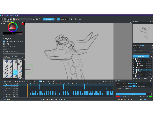The height and width of the screenshot is (115, 153).
Task: Add a new layer in Layers docker
Action: click(134, 78)
